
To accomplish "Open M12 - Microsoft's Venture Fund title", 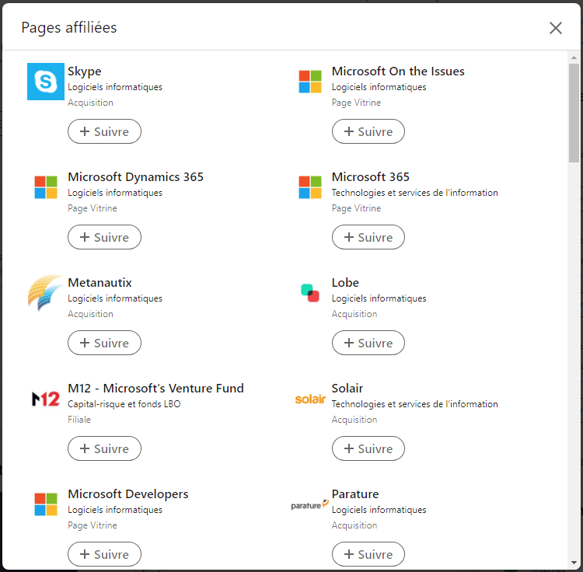I will tap(155, 389).
